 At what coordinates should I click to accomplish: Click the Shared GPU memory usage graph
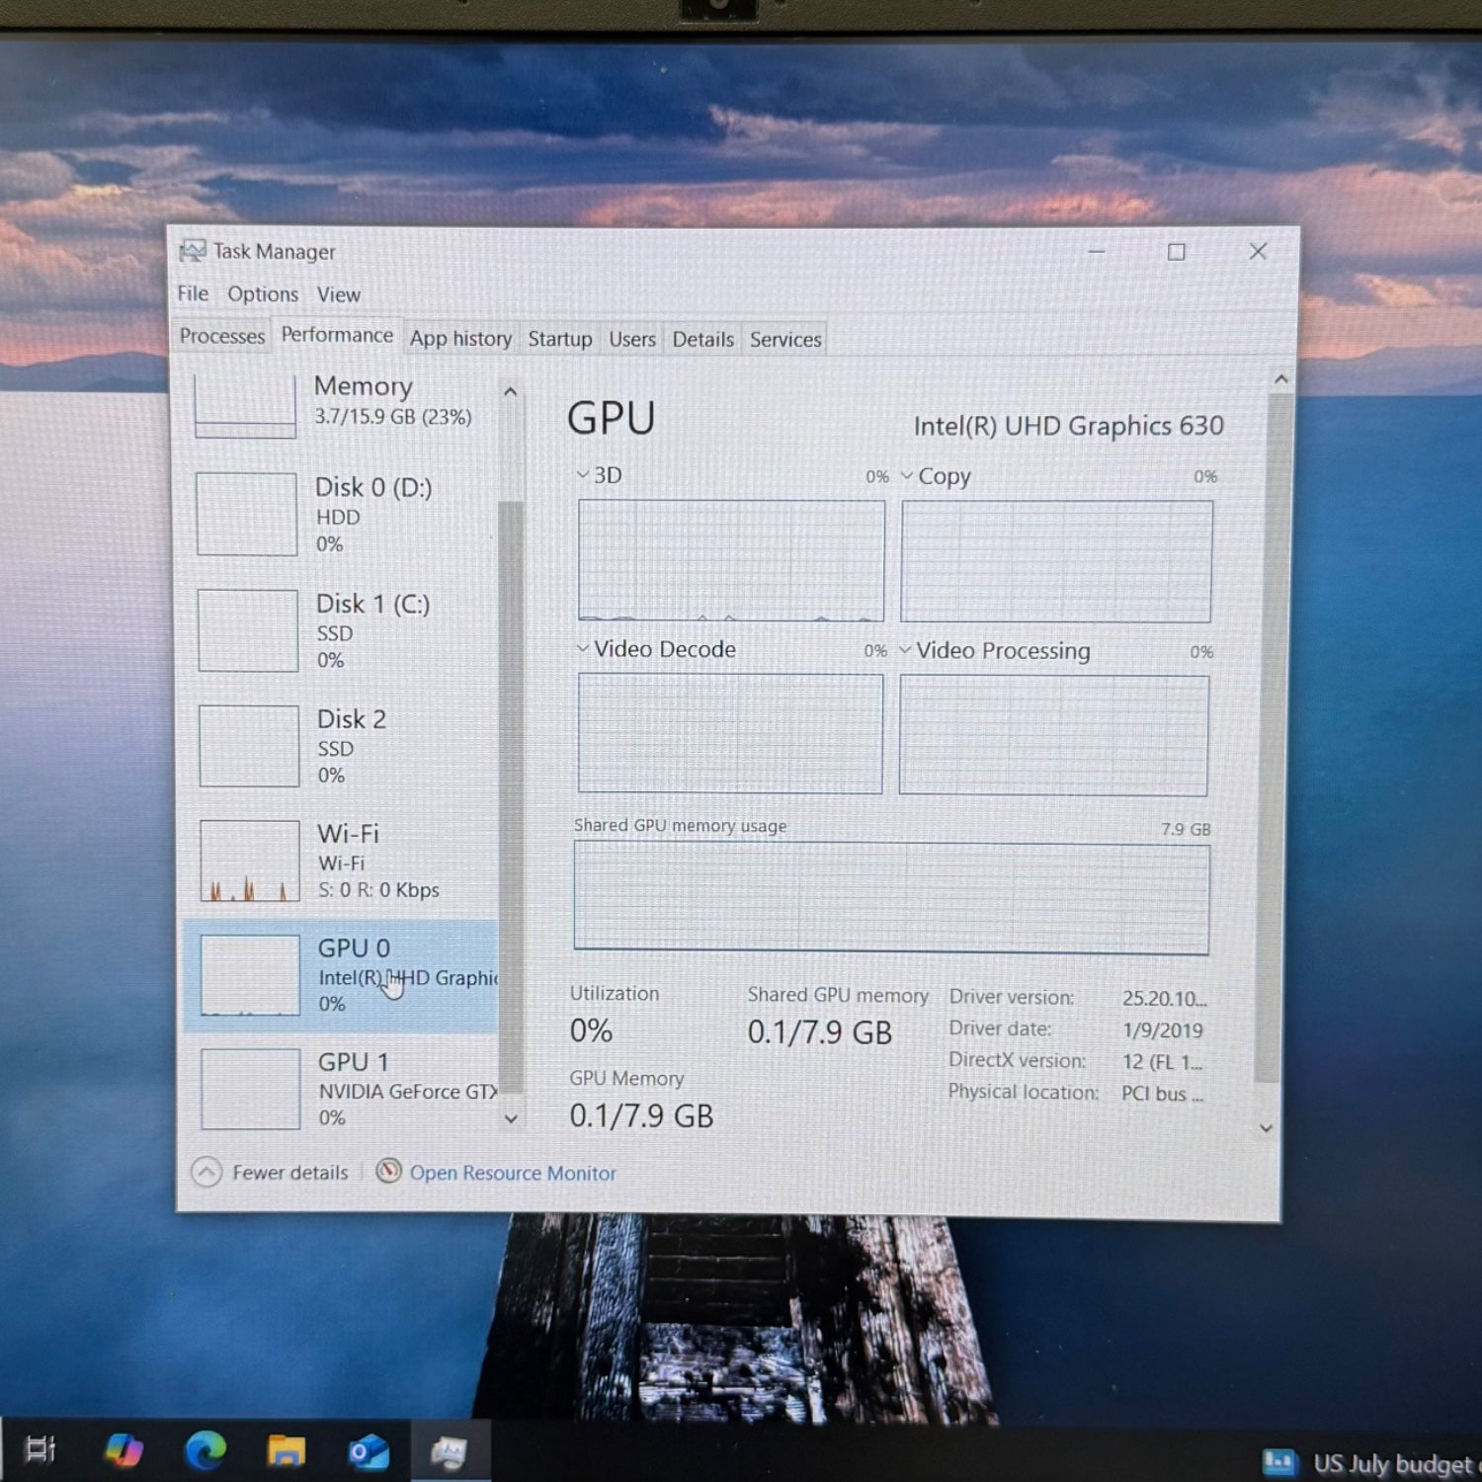click(891, 898)
